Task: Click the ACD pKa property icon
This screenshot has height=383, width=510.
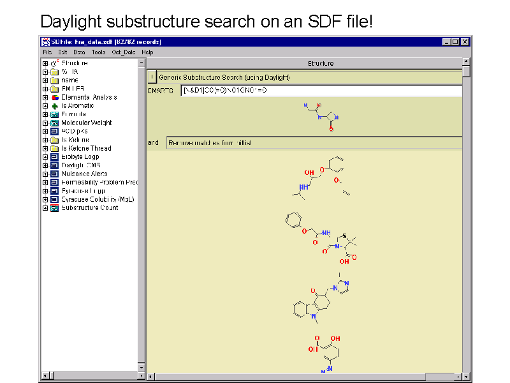Action: pyautogui.click(x=55, y=131)
